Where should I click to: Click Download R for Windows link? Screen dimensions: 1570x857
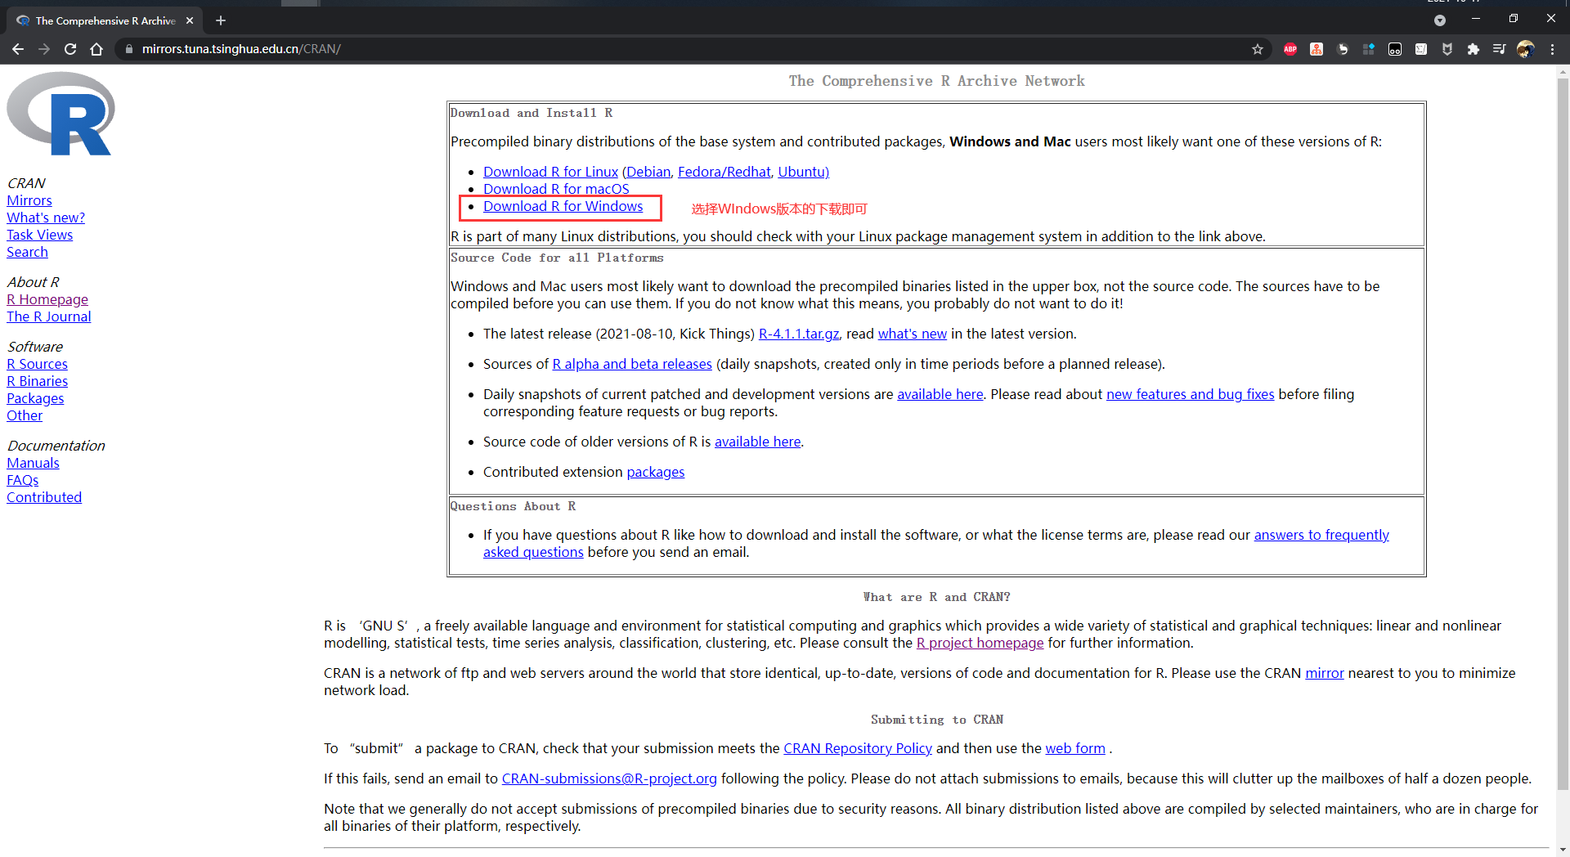tap(563, 207)
